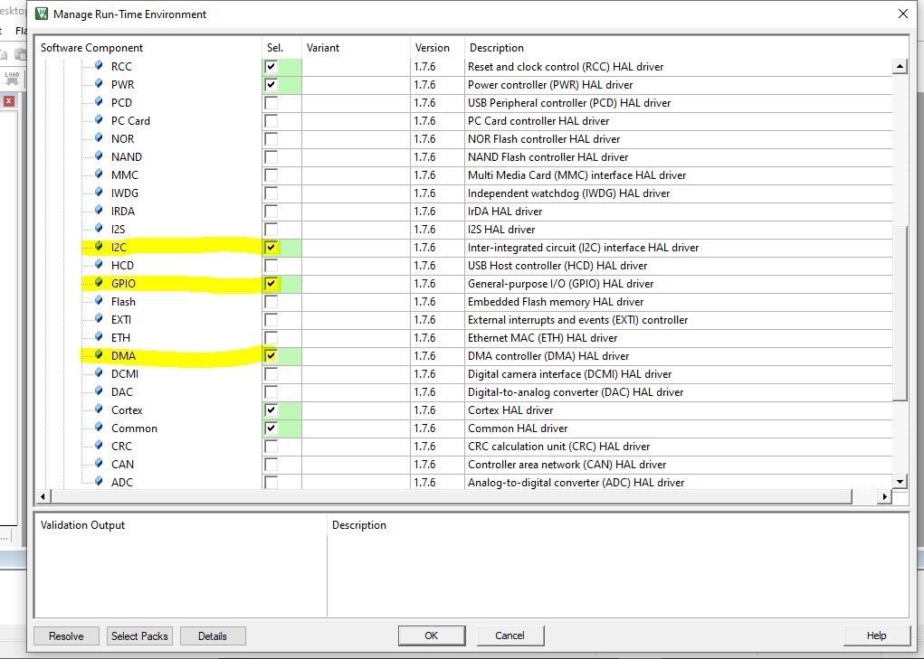Click the Details button
924x659 pixels.
[x=212, y=636]
